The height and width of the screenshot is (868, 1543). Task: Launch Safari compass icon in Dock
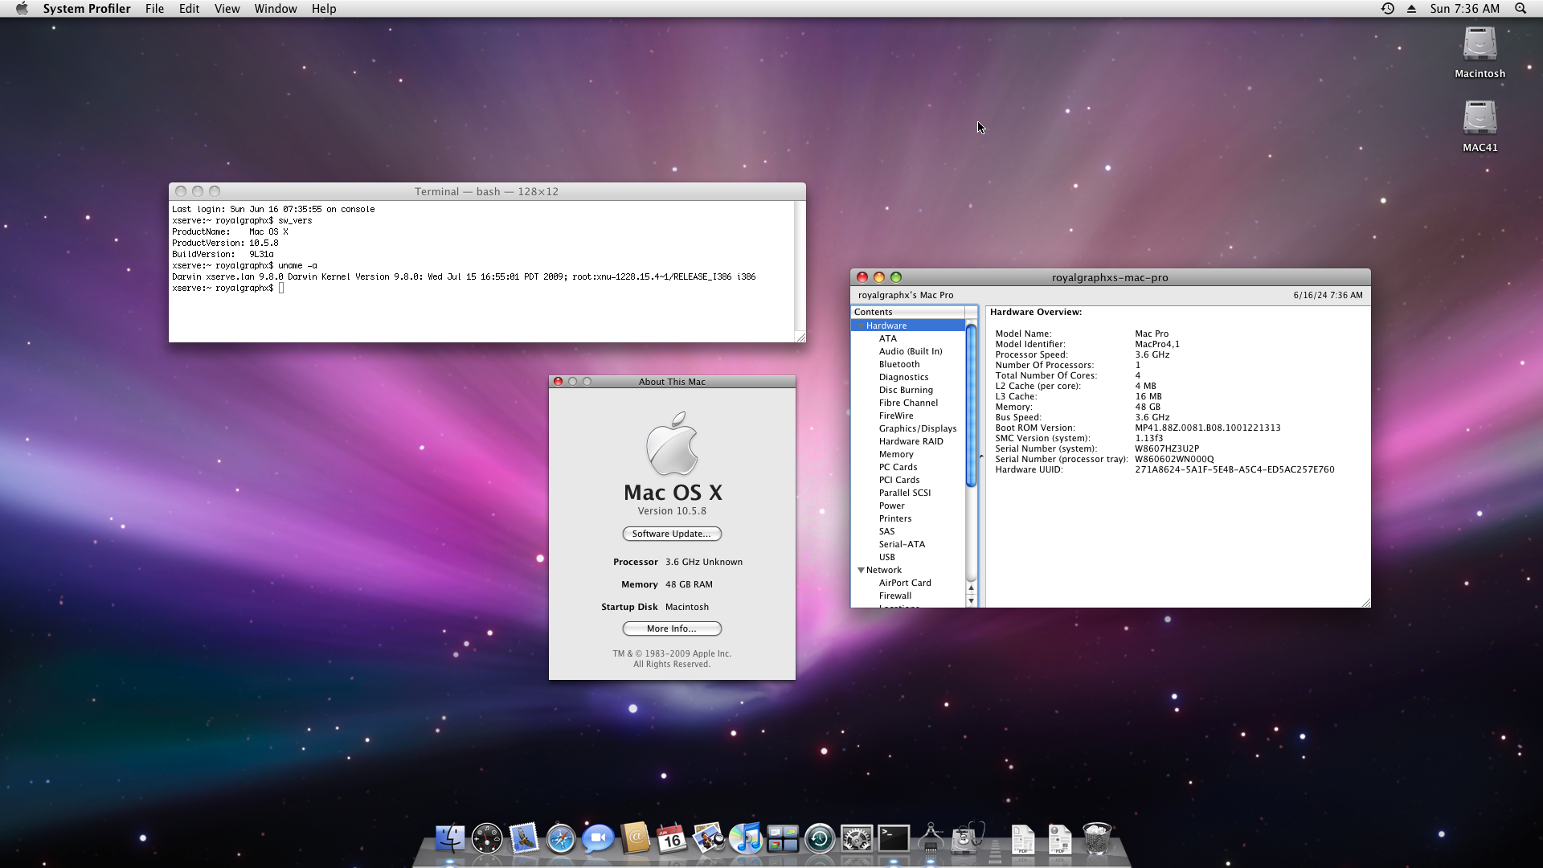pos(561,839)
